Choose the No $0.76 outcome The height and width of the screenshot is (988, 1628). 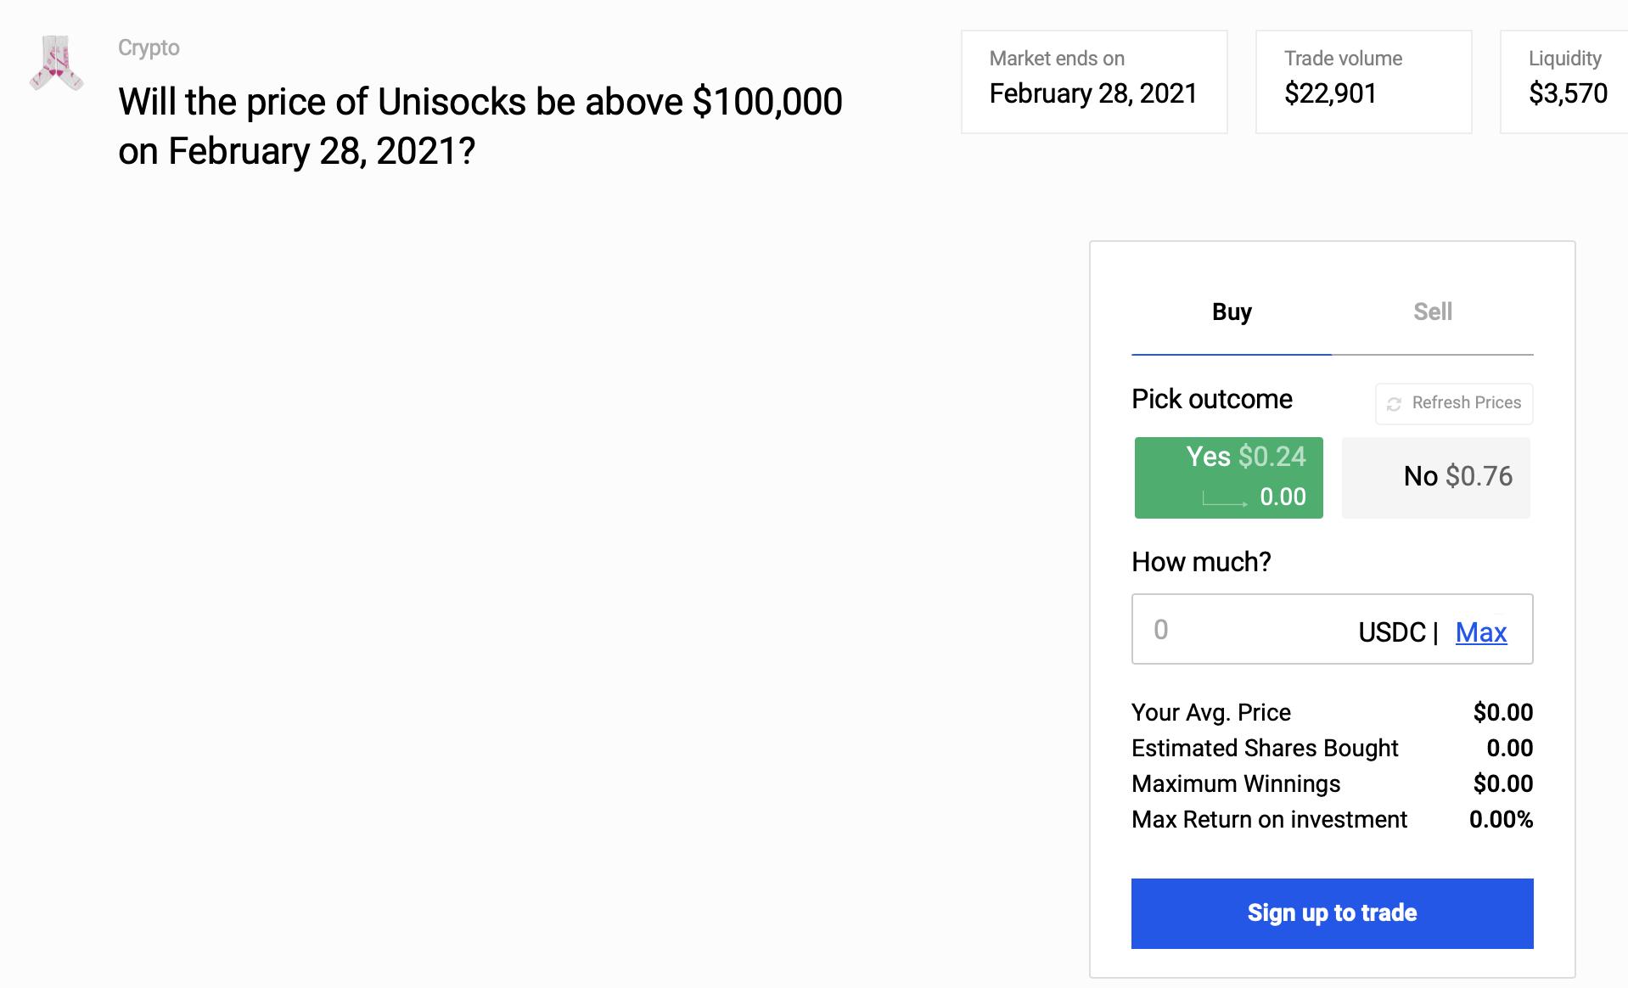(1435, 477)
